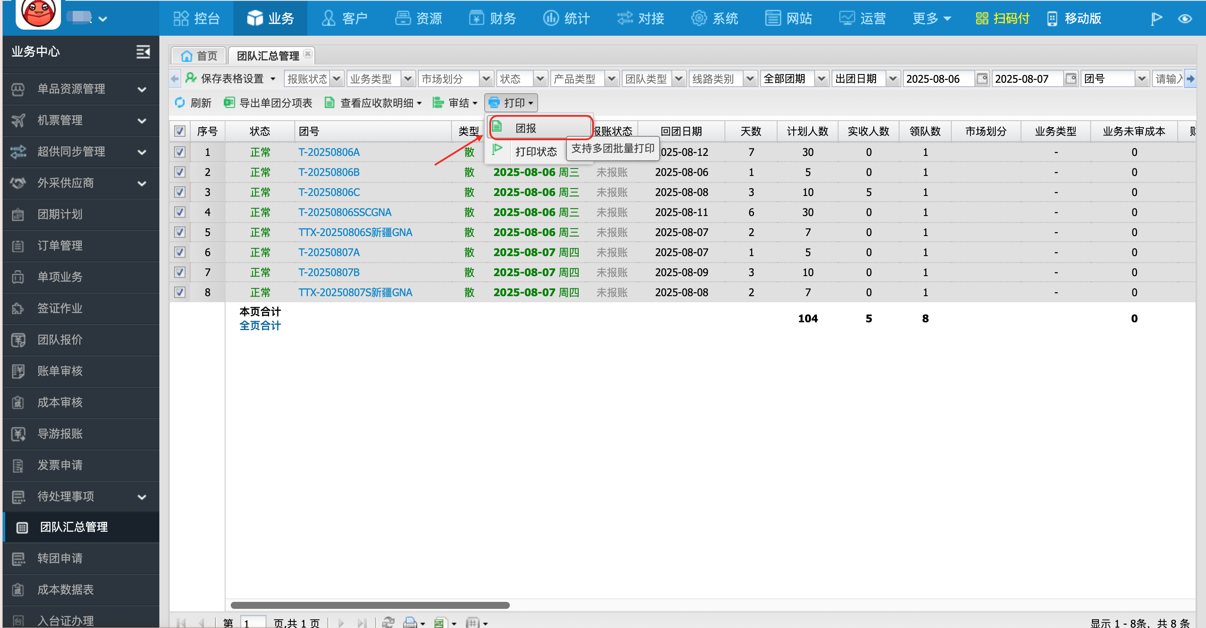Open calendar picker for 2025-08-07
The height and width of the screenshot is (628, 1206).
[x=1071, y=79]
